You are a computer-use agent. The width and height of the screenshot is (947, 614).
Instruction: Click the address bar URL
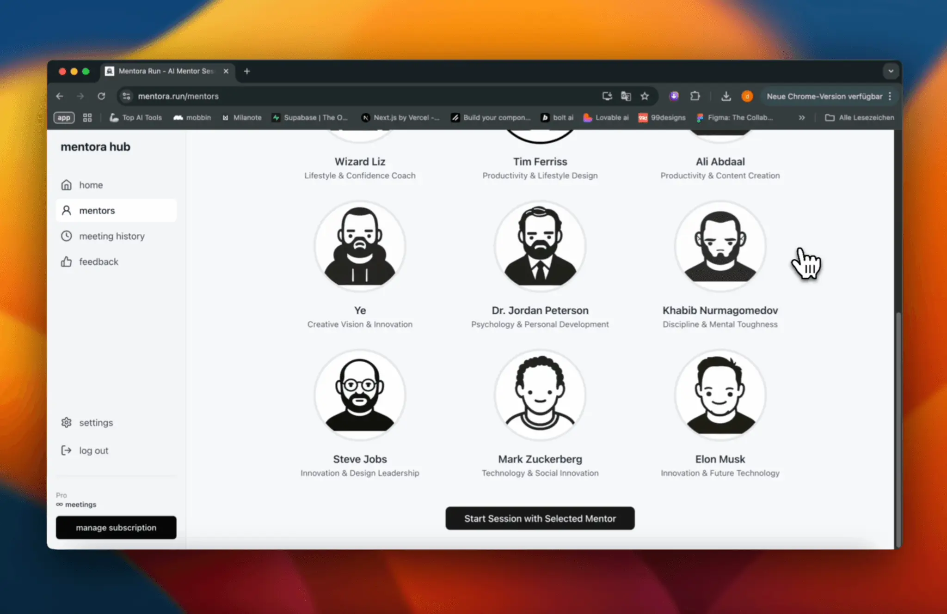pyautogui.click(x=178, y=96)
